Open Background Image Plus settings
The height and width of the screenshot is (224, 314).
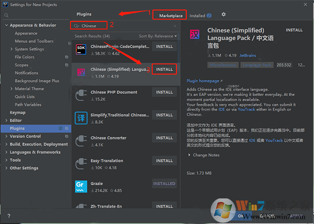tap(37, 81)
